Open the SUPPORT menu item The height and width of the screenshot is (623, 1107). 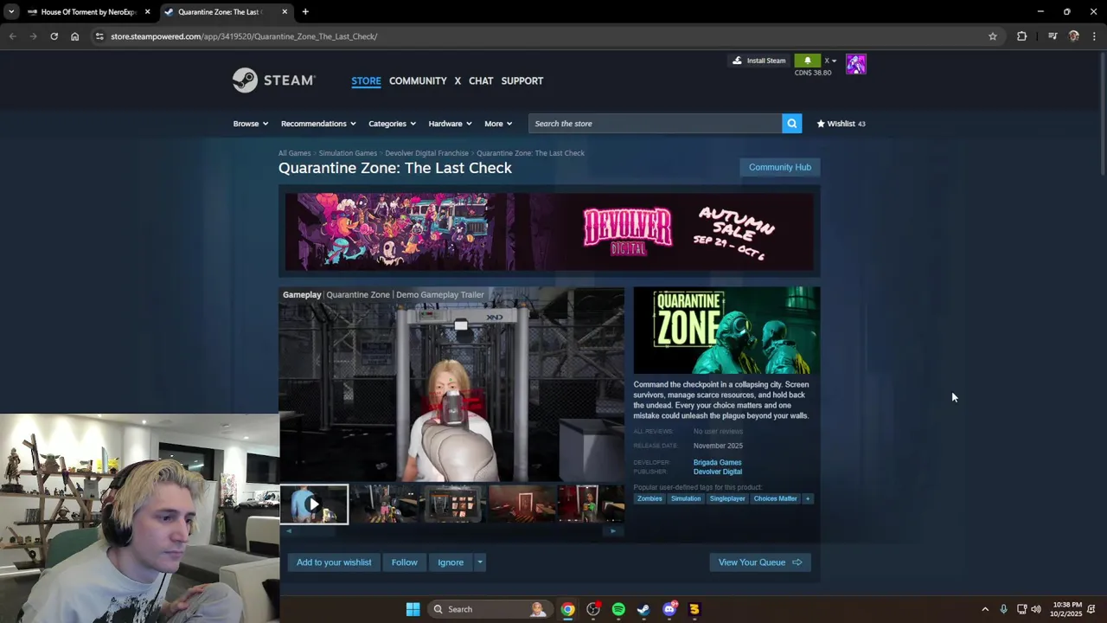tap(522, 80)
